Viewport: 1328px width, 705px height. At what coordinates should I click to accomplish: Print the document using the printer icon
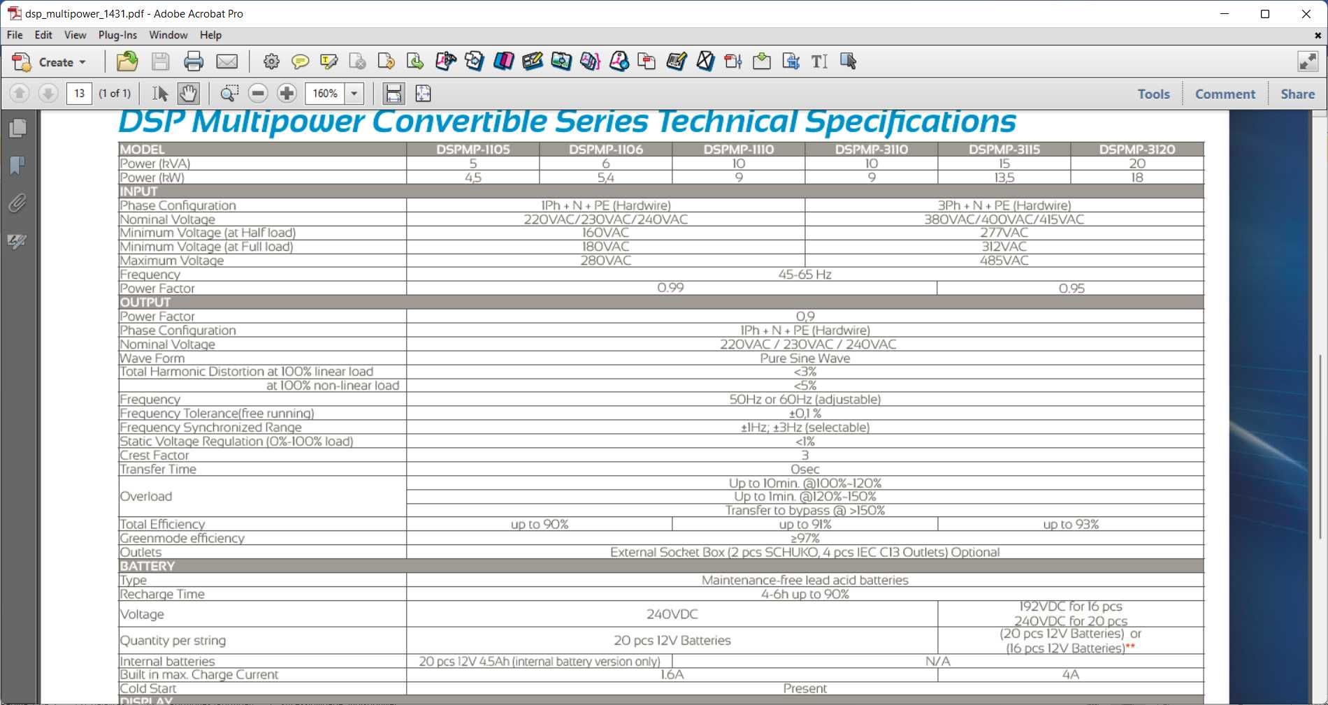click(194, 62)
